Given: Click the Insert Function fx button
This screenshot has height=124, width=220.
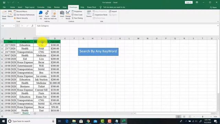Looking at the screenshot, I should click(x=32, y=26).
